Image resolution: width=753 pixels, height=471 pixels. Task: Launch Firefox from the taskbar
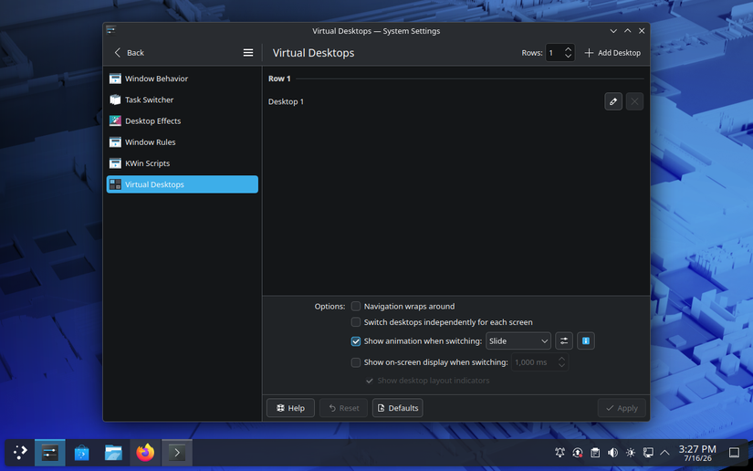pos(145,452)
